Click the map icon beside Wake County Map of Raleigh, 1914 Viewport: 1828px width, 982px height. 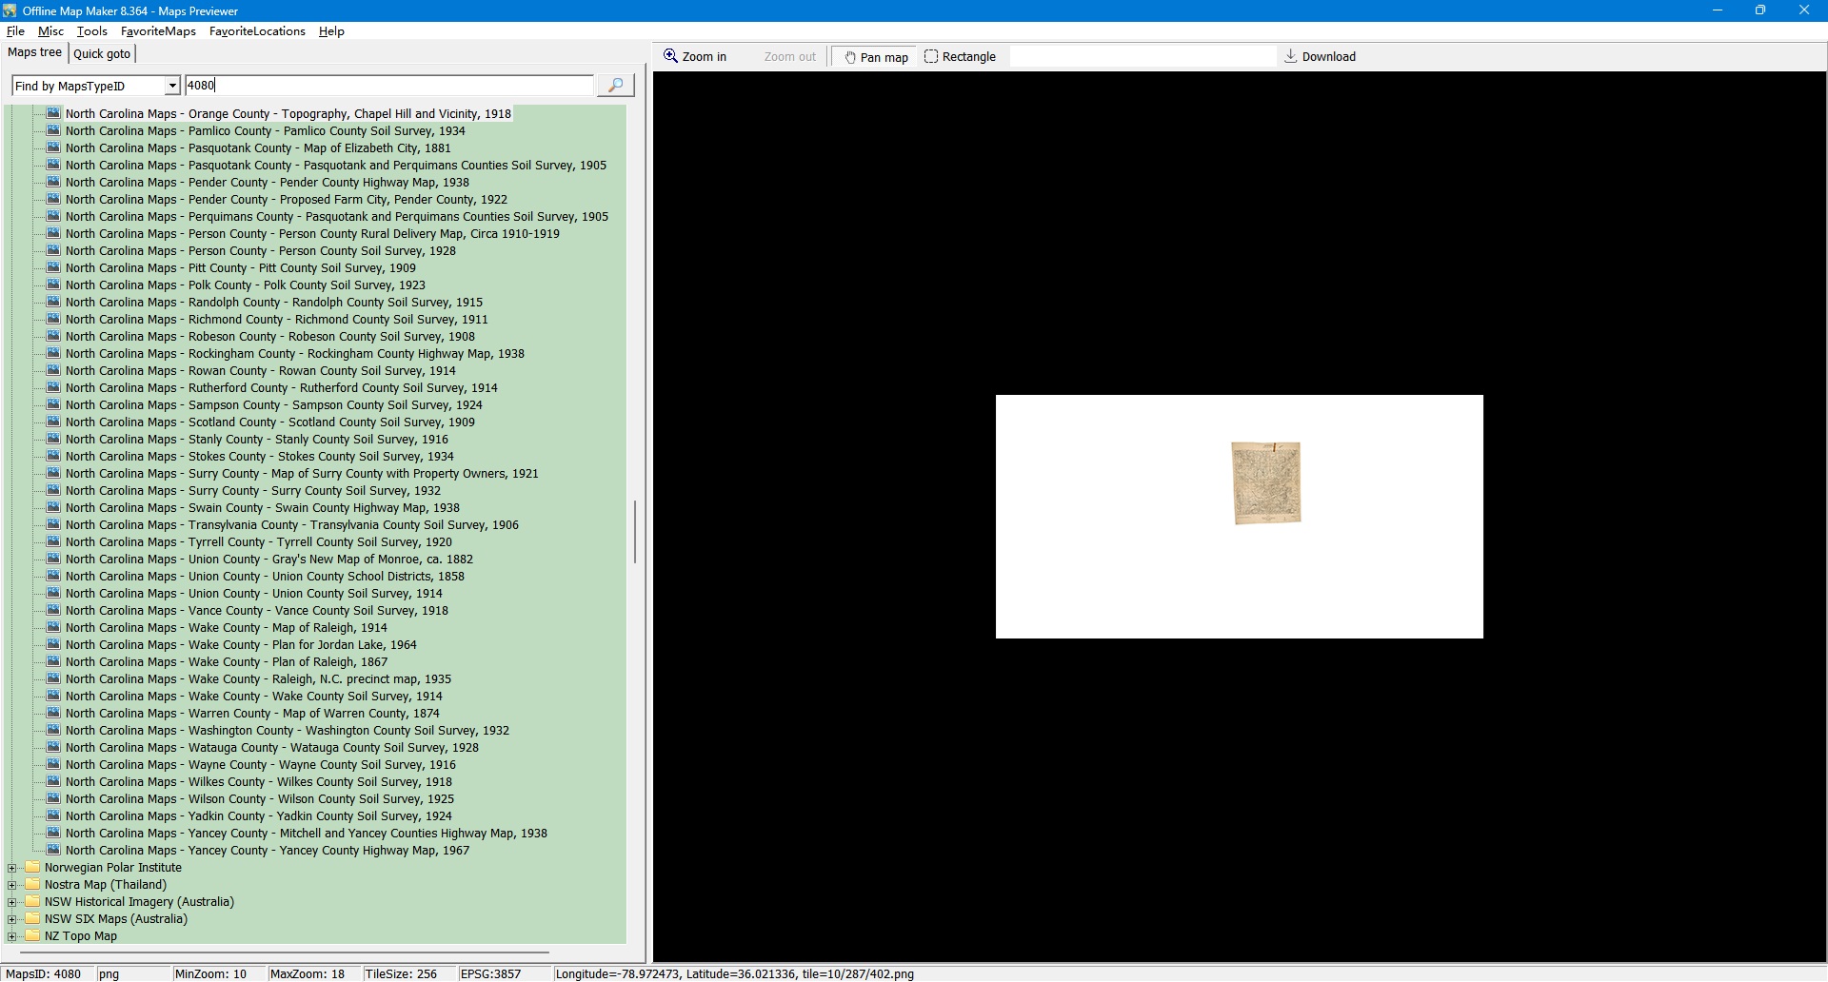click(x=53, y=628)
